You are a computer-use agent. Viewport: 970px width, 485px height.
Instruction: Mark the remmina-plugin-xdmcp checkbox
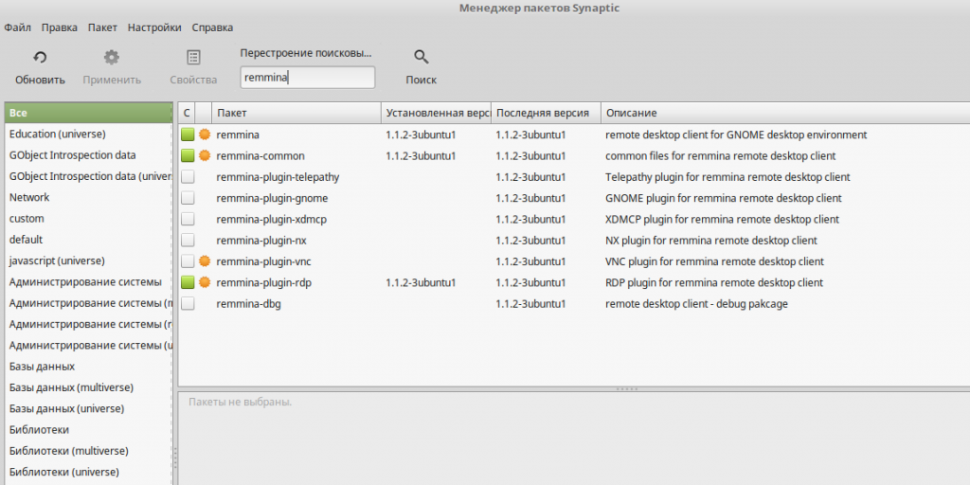point(188,219)
